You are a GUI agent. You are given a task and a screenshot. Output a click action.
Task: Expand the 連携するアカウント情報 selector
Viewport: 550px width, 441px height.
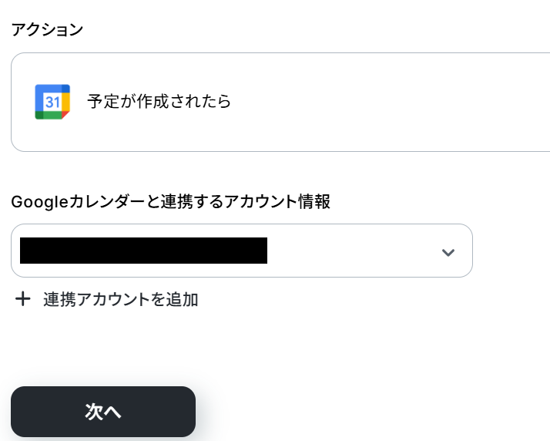[448, 251]
